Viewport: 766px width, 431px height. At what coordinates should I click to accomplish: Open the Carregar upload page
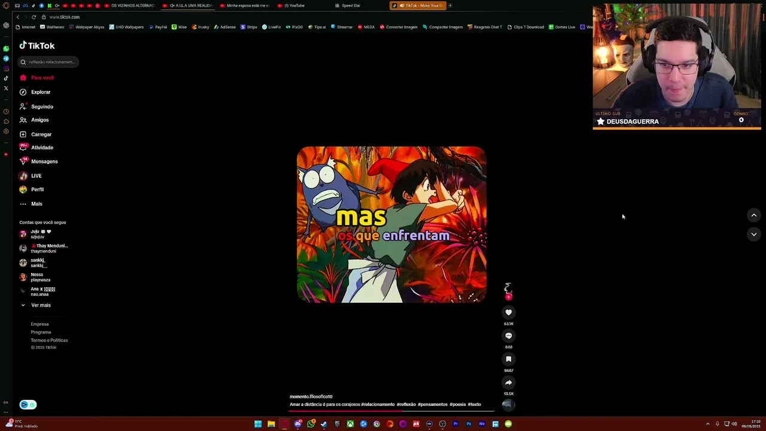point(36,135)
